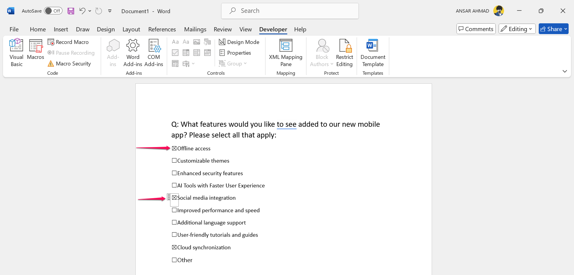Open the Review tab
Screen dimensions: 574x275
coord(223,29)
